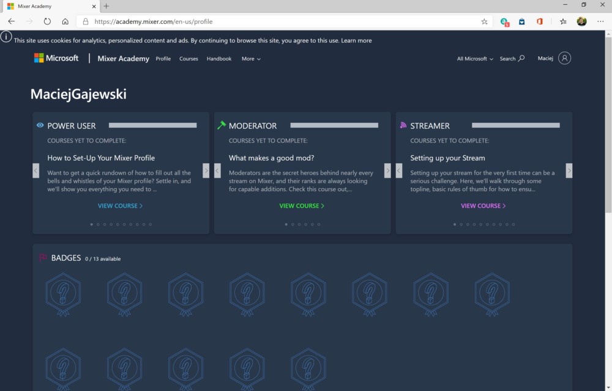The width and height of the screenshot is (612, 391).
Task: Select first pagination dot in Streamer card
Action: pos(455,224)
